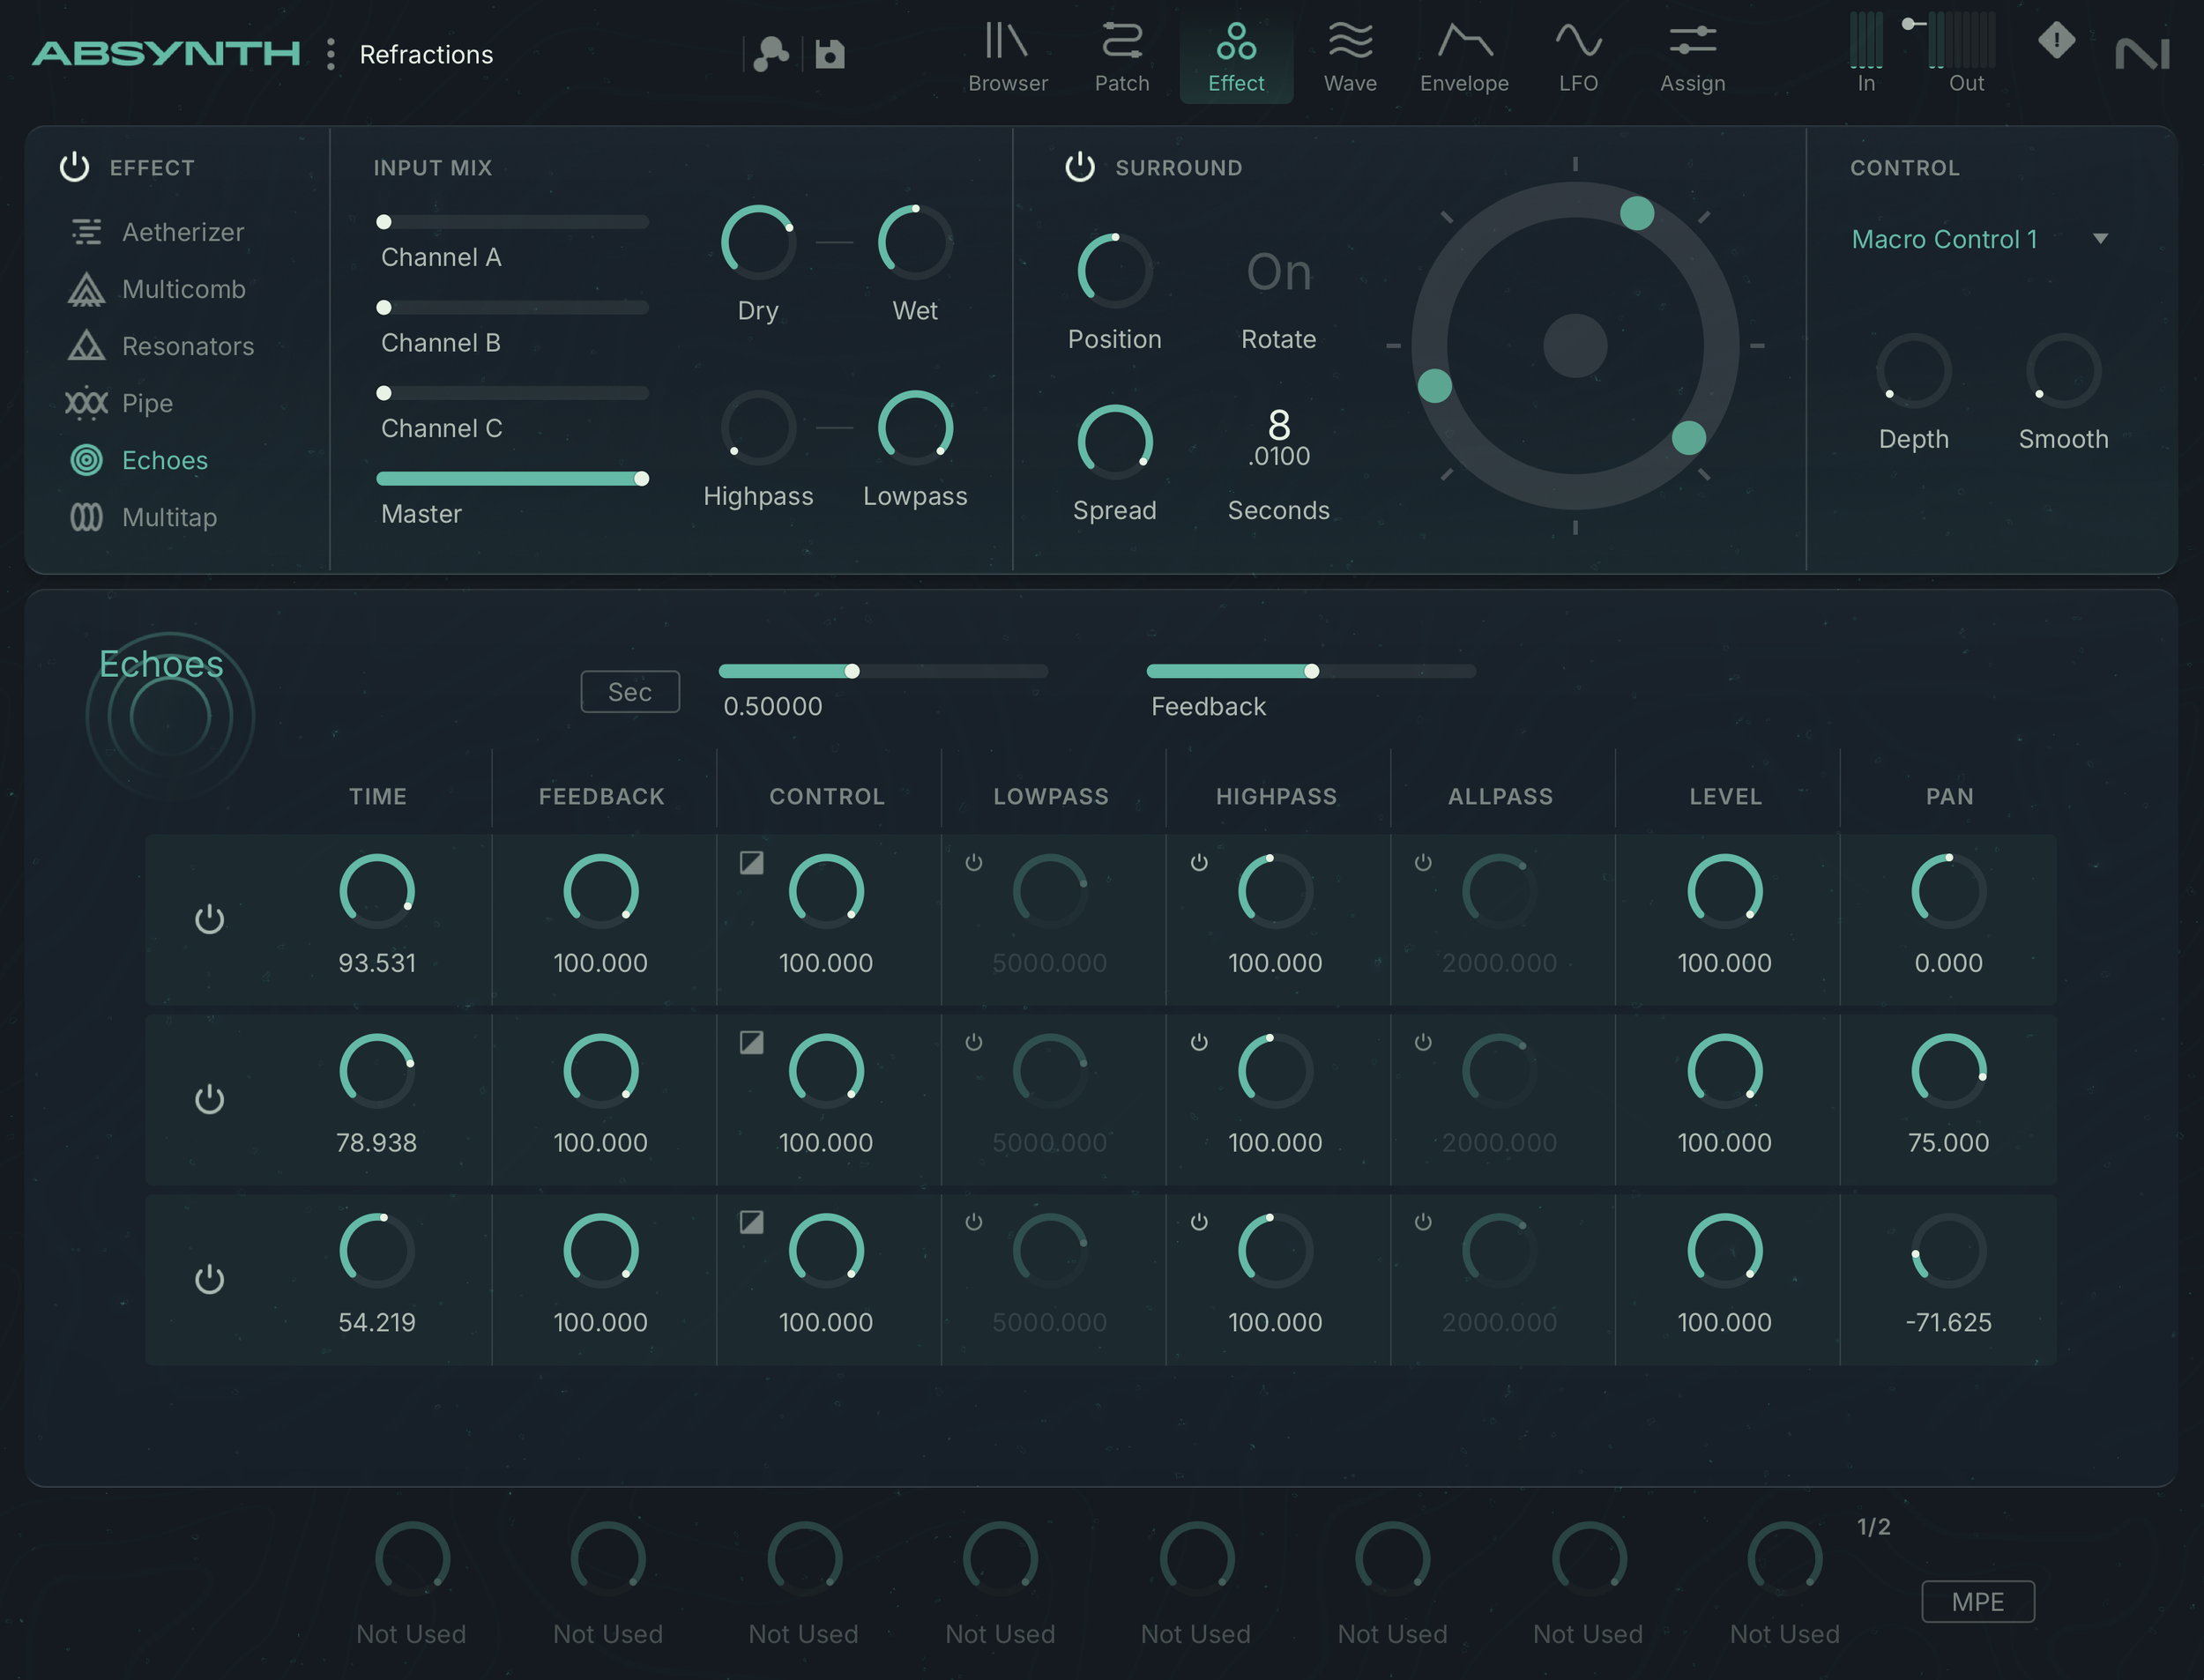Open the Macro Control 1 dropdown

[1980, 239]
